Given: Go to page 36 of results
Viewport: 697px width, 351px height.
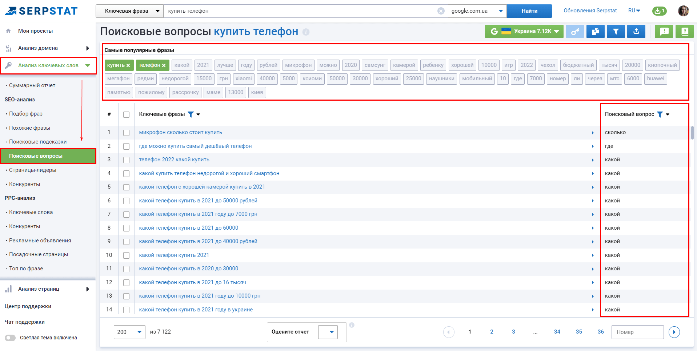Looking at the screenshot, I should (601, 332).
